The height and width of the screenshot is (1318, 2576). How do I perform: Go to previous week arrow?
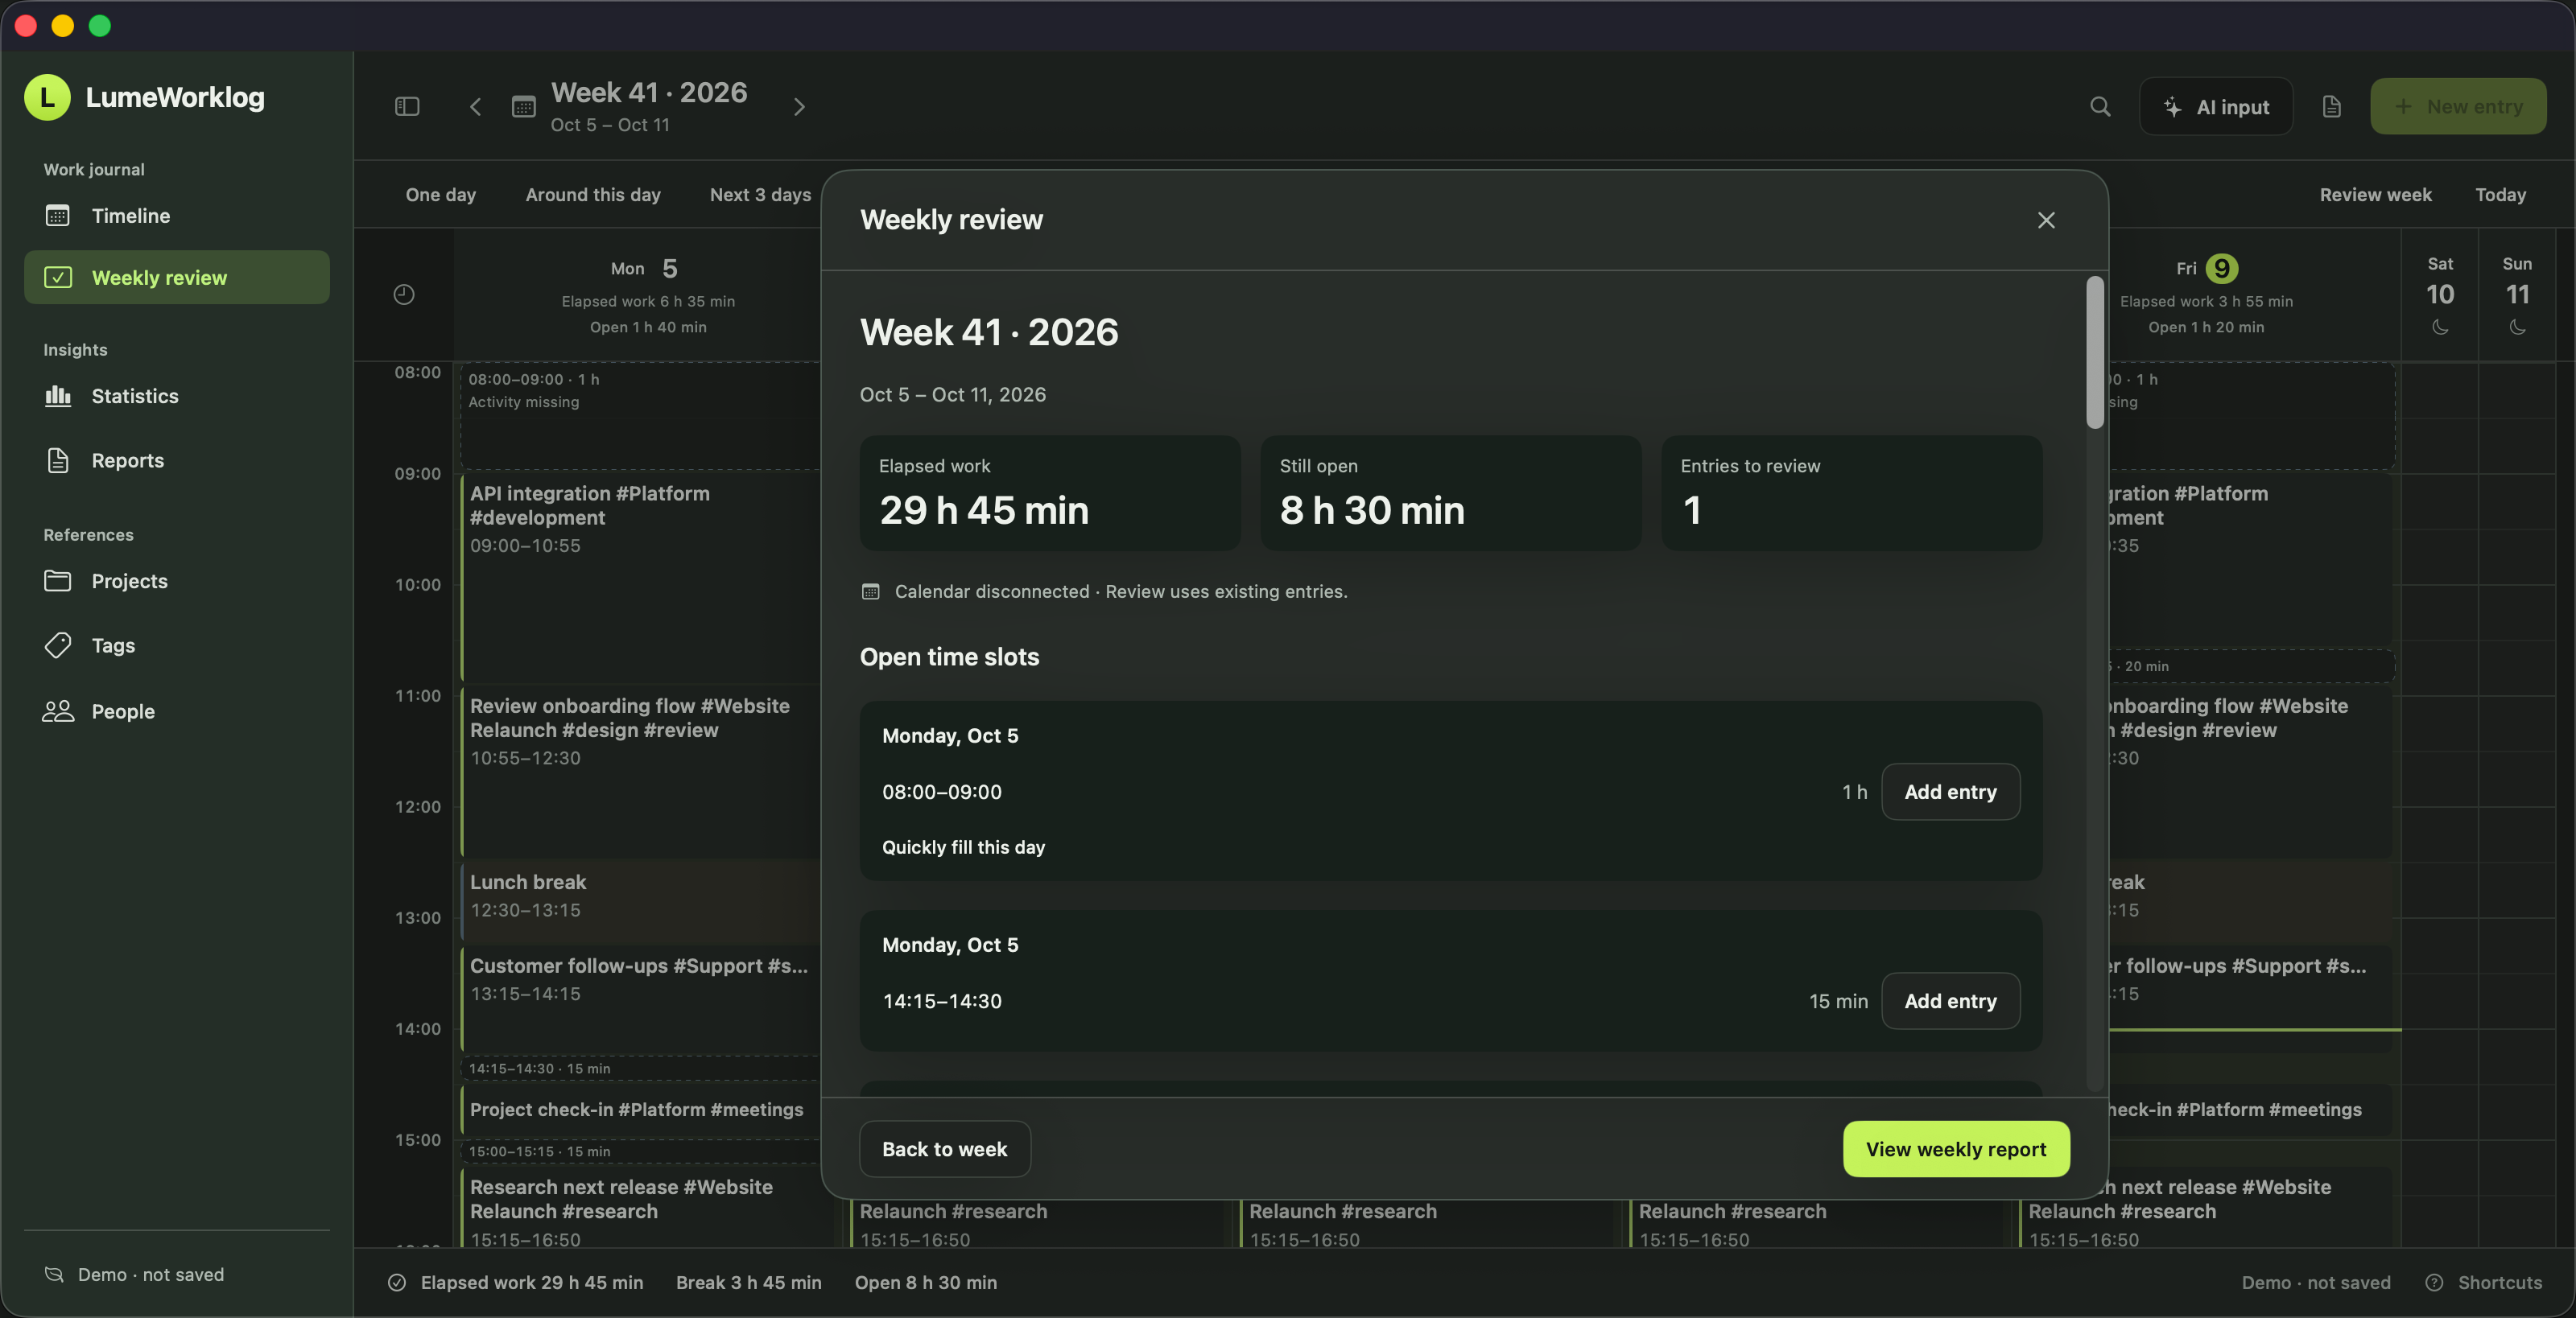476,107
